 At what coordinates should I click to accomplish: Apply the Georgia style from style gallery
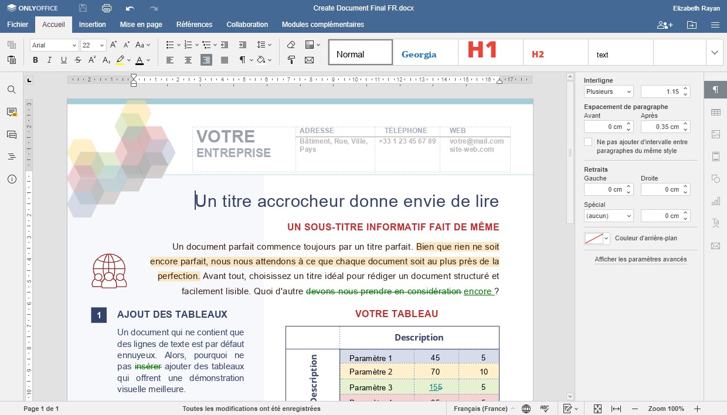tap(419, 54)
